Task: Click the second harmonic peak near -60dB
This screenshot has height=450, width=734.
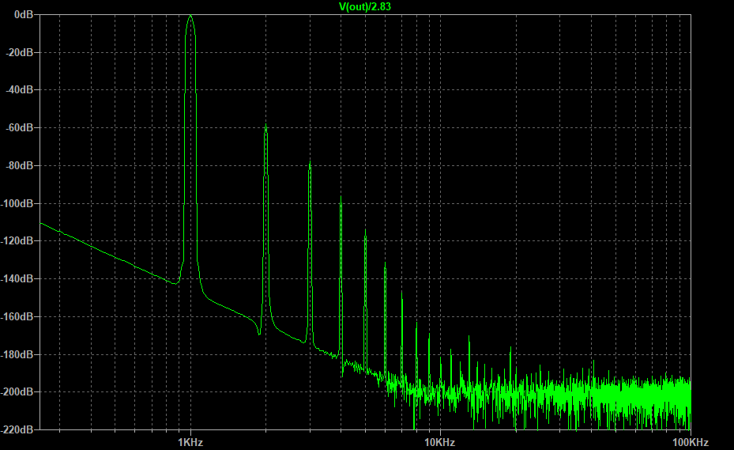Action: coord(266,126)
